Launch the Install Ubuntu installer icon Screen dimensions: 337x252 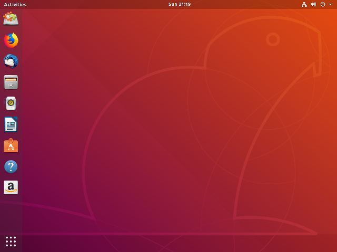click(x=11, y=19)
